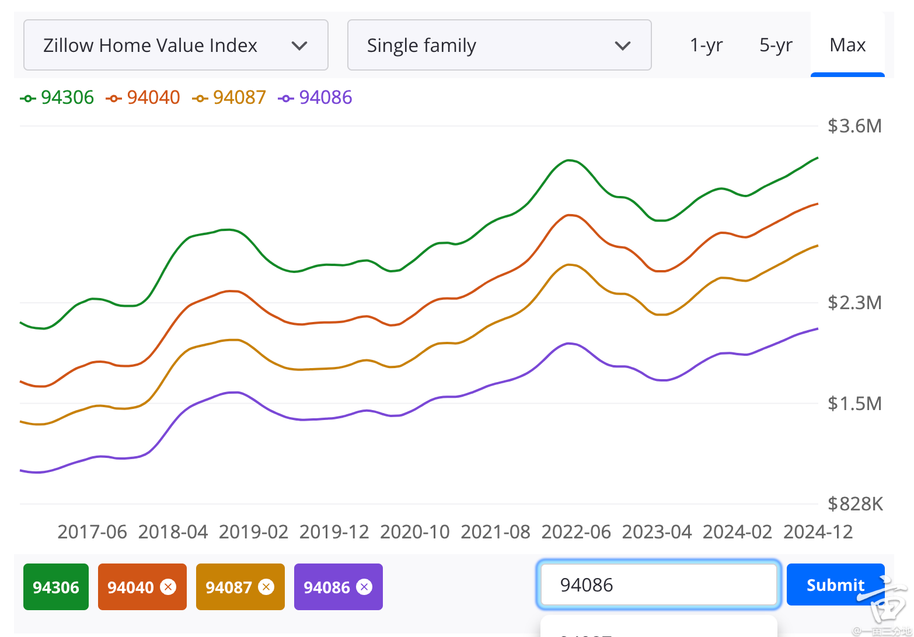Remove the 94086 zip code chip
The height and width of the screenshot is (637, 914).
point(364,587)
